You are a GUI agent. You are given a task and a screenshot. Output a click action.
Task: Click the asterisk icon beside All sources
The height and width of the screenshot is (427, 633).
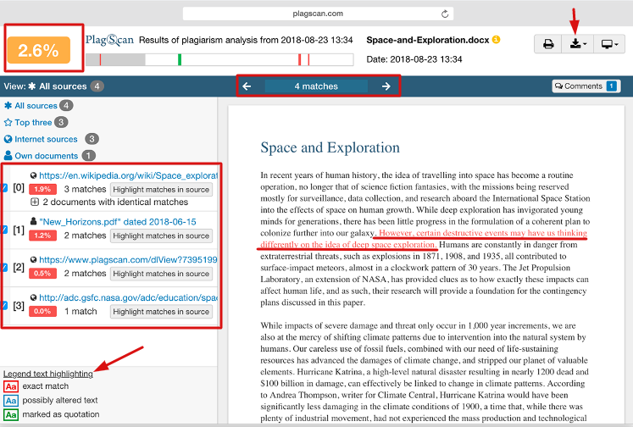coord(8,106)
